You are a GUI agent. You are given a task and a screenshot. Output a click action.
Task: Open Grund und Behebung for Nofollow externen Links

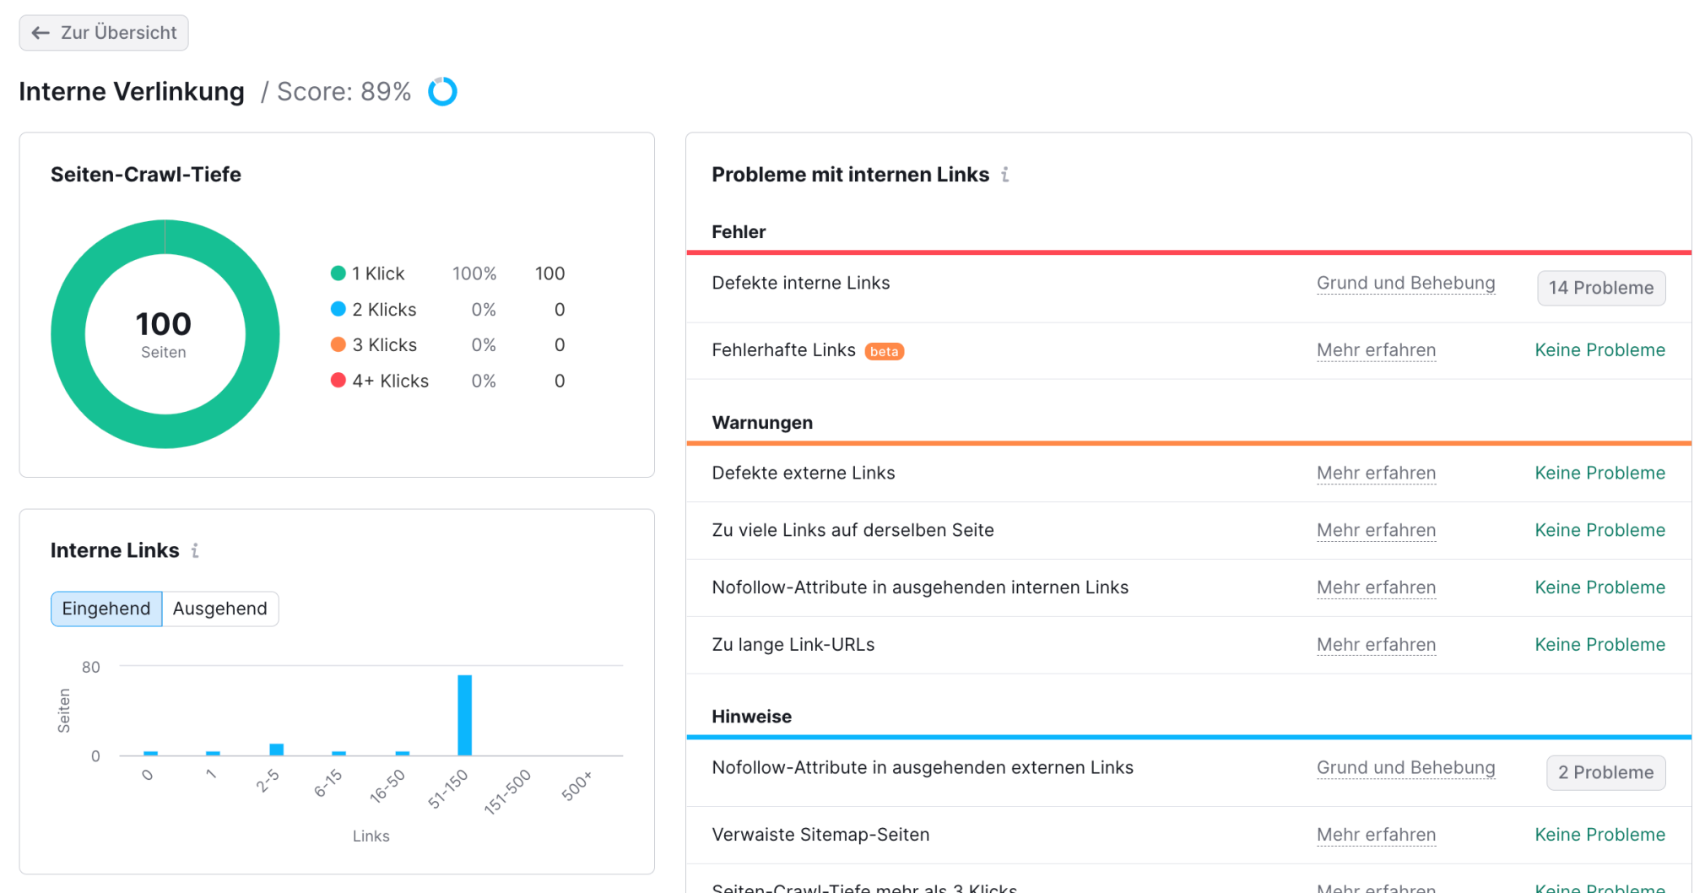(x=1405, y=767)
